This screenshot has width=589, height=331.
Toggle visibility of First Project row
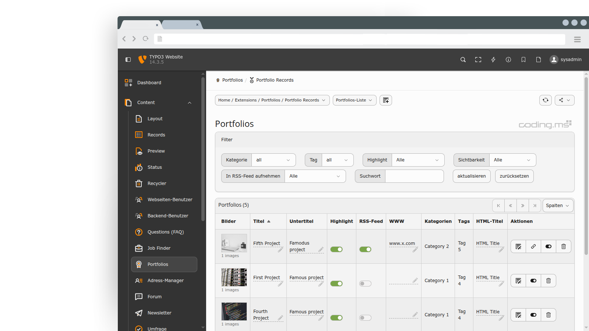[533, 281]
